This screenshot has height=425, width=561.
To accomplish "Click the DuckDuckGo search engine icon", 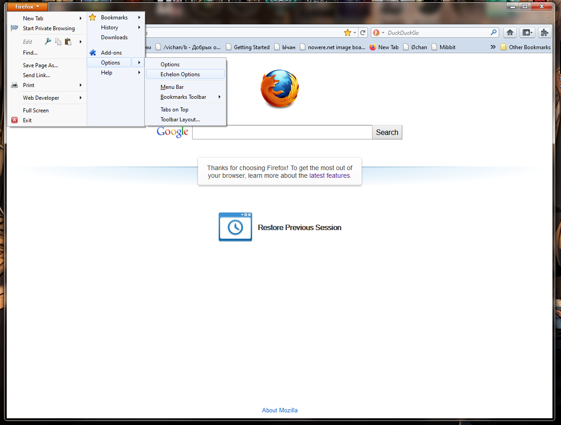I will click(x=376, y=32).
